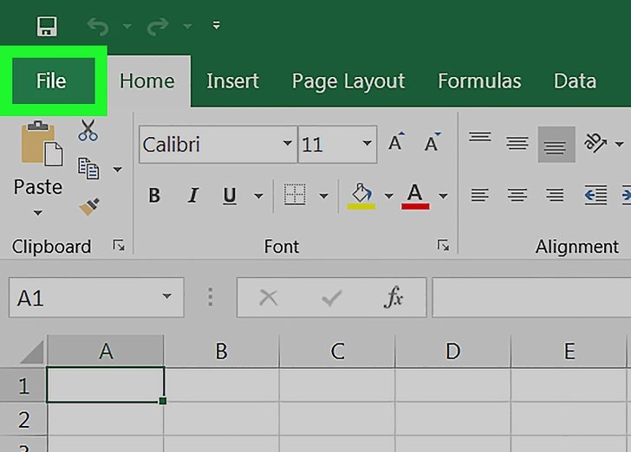
Task: Switch to the Page Layout tab
Action: [348, 81]
